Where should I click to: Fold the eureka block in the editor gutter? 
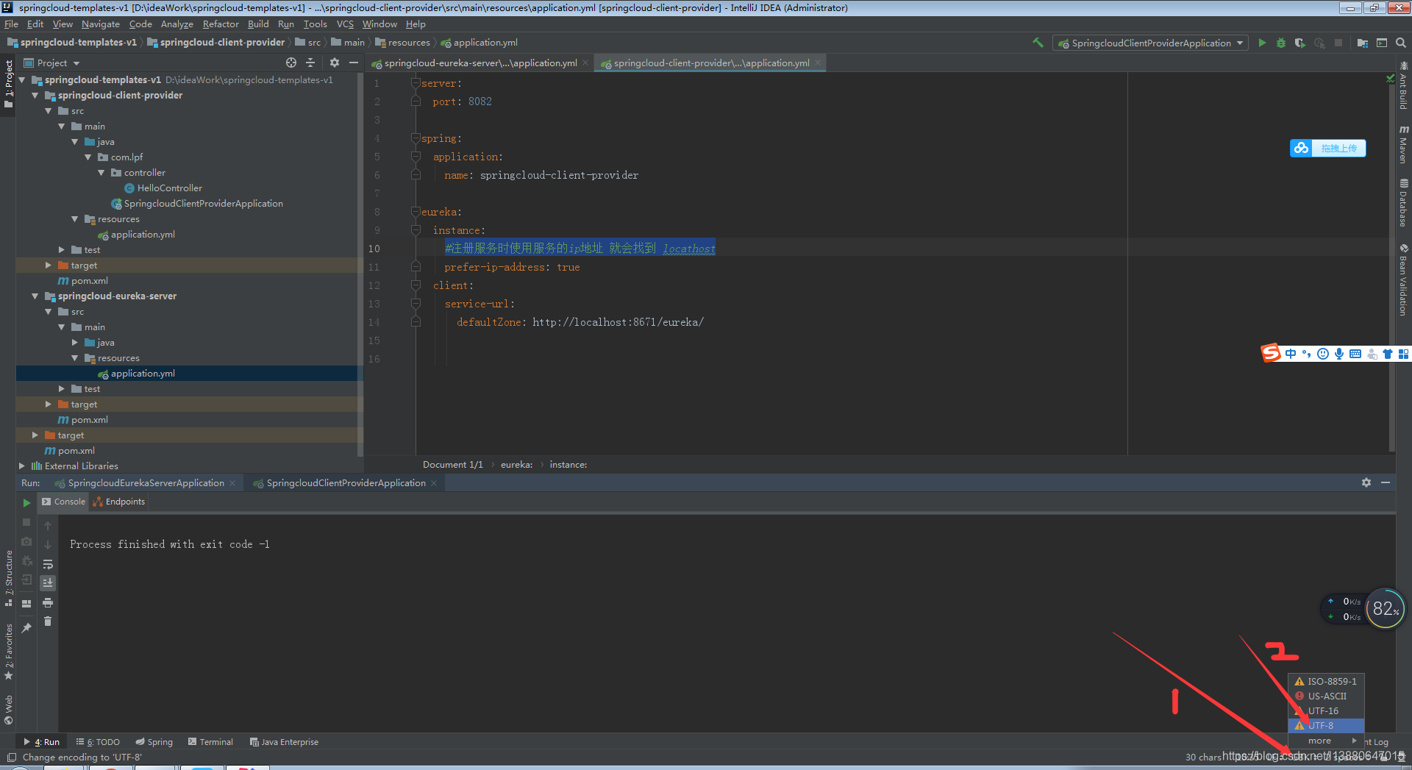416,212
